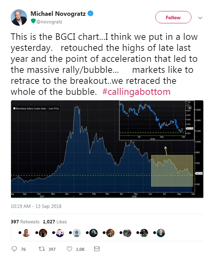Viewport: 212px width, 256px height.
Task: Click the blue verified badge
Action: click(x=91, y=13)
